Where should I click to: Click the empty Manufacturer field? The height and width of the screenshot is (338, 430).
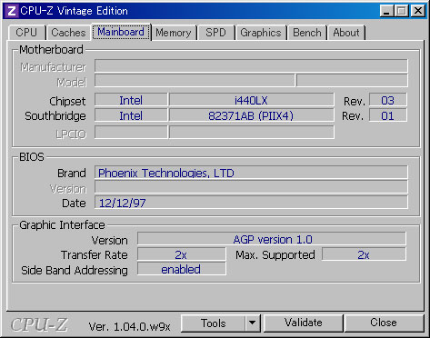tap(251, 65)
